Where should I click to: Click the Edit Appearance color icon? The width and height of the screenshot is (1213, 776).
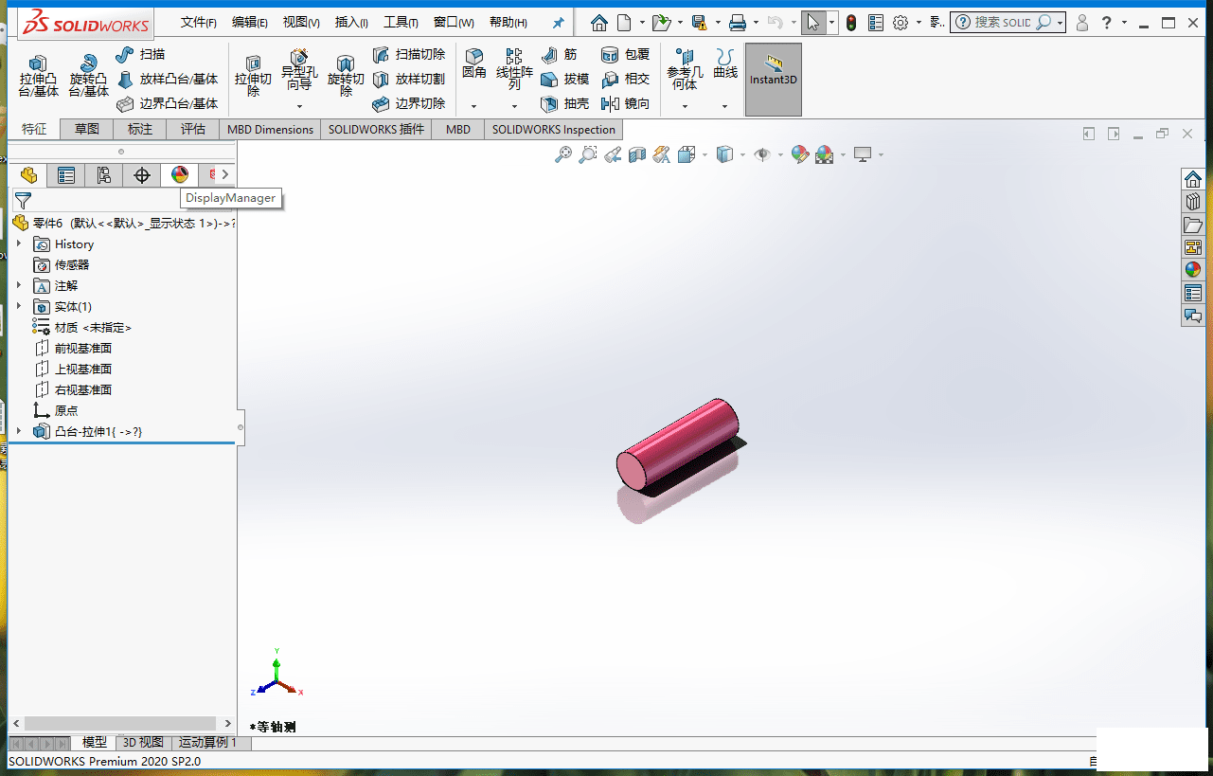pyautogui.click(x=800, y=154)
